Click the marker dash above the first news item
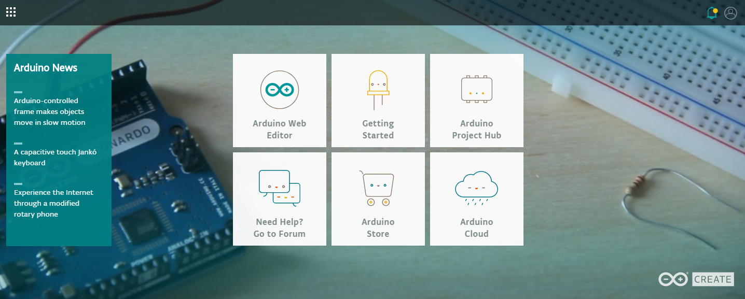Viewport: 745px width, 299px height. pyautogui.click(x=17, y=91)
